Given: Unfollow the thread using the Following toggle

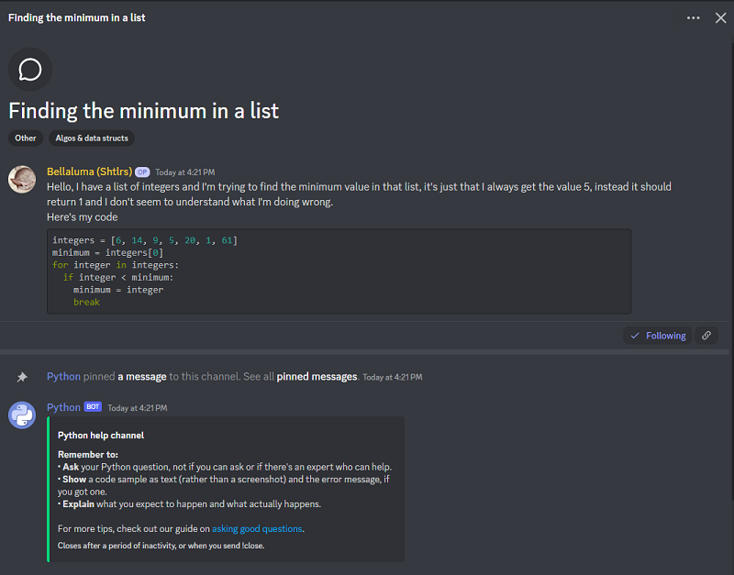Looking at the screenshot, I should click(x=657, y=336).
